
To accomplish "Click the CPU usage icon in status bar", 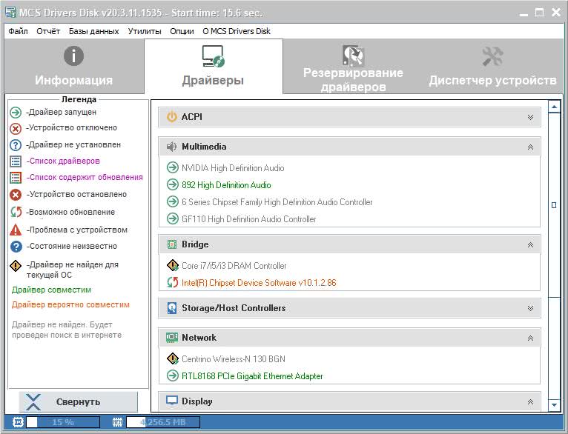I will pos(18,422).
